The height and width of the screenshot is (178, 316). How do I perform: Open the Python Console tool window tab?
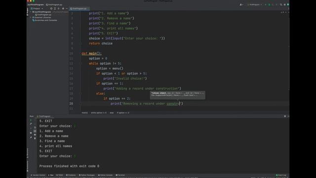click(105, 175)
